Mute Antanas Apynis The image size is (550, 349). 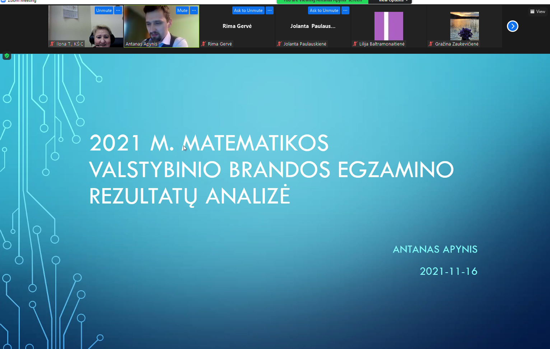[182, 10]
